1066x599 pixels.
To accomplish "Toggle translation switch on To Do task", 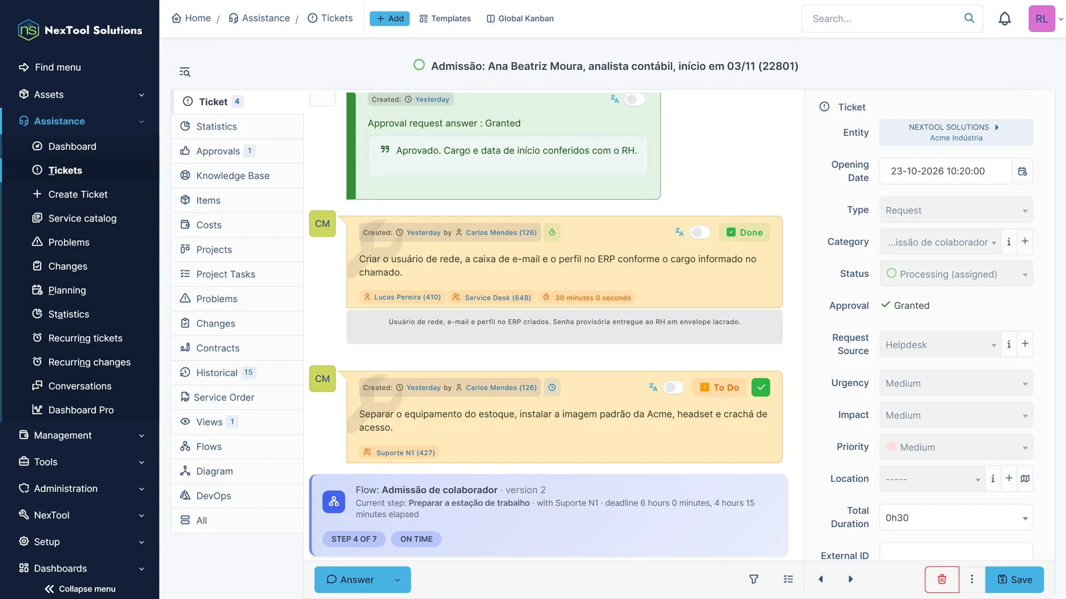I will coord(674,387).
